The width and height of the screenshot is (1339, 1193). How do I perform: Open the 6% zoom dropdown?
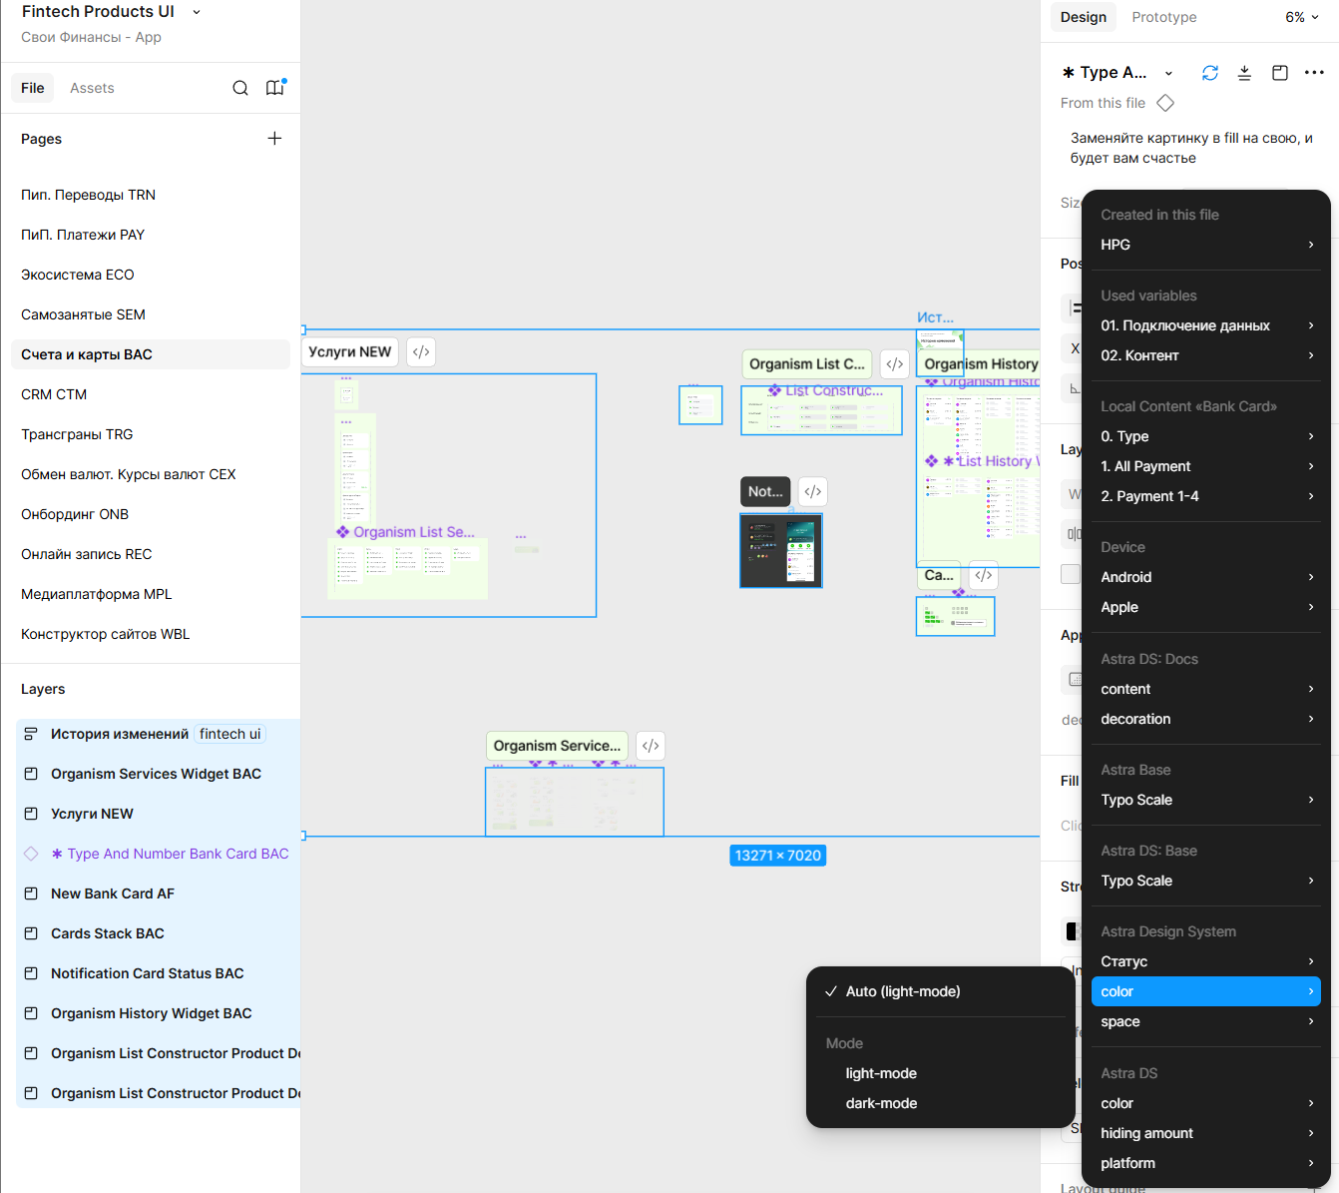click(1302, 17)
